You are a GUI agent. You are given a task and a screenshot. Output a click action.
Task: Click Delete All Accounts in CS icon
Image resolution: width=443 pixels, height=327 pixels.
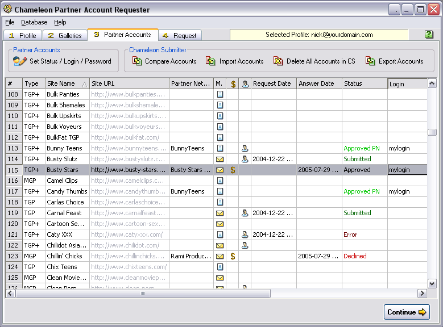pos(278,61)
